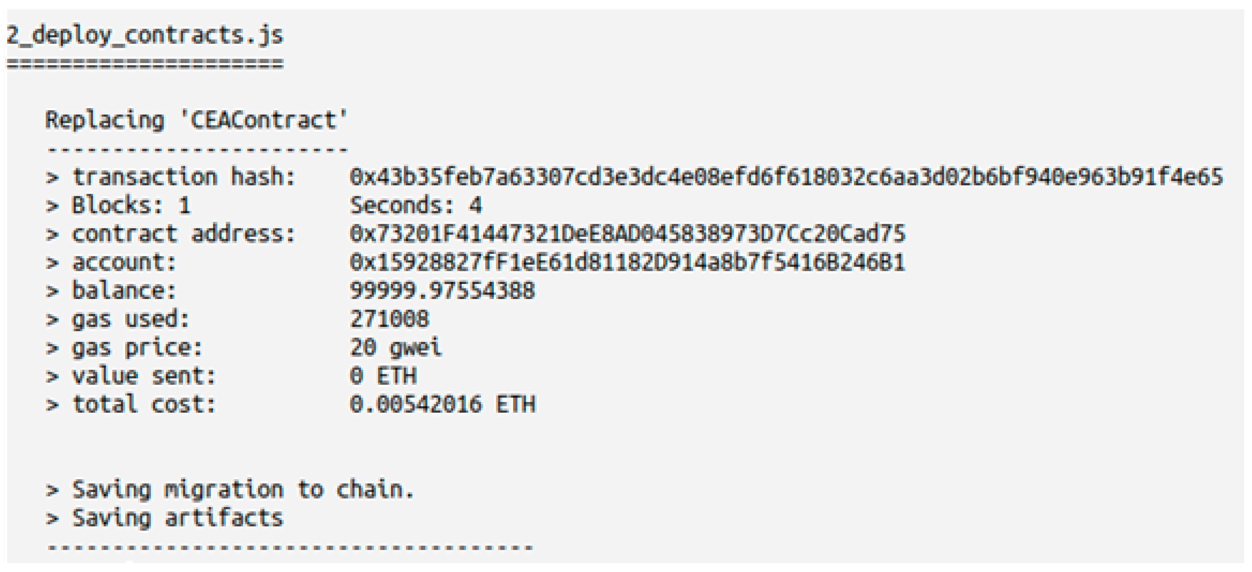Click the gas used value 271008
This screenshot has height=572, width=1252.
click(390, 319)
